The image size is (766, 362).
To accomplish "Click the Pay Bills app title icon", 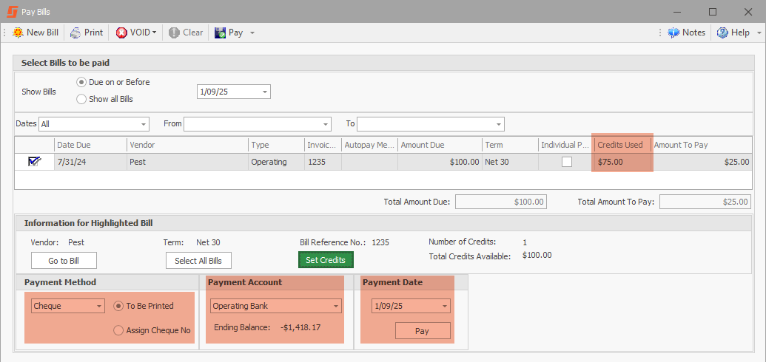I will (11, 12).
